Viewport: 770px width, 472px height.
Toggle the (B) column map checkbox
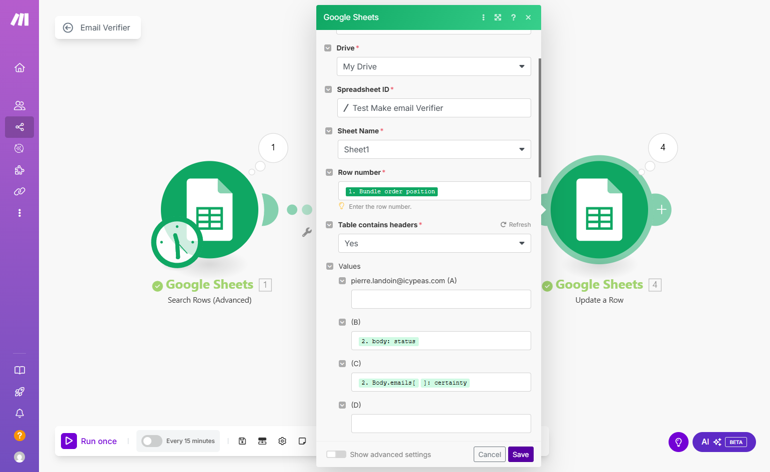click(x=342, y=322)
